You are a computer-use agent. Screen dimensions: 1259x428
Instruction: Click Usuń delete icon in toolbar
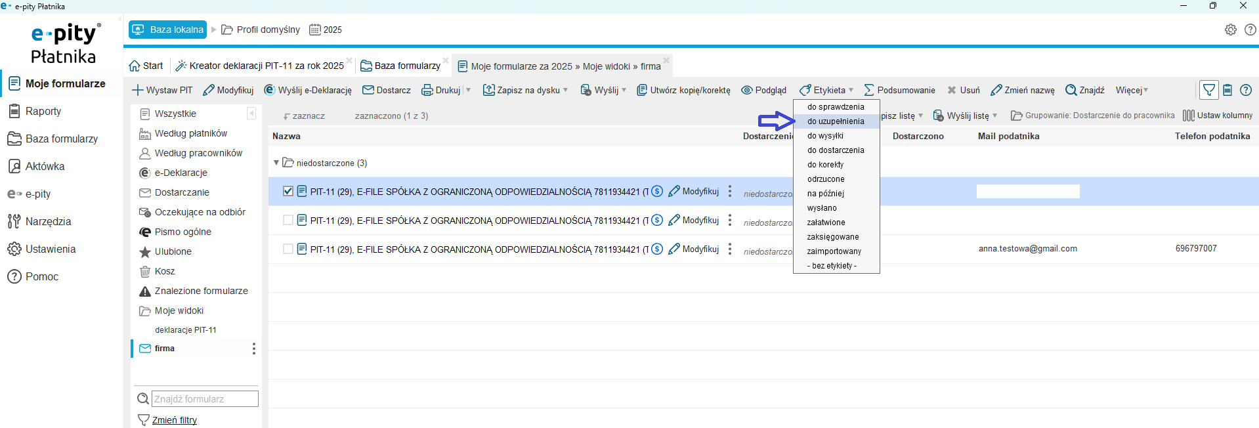(952, 91)
